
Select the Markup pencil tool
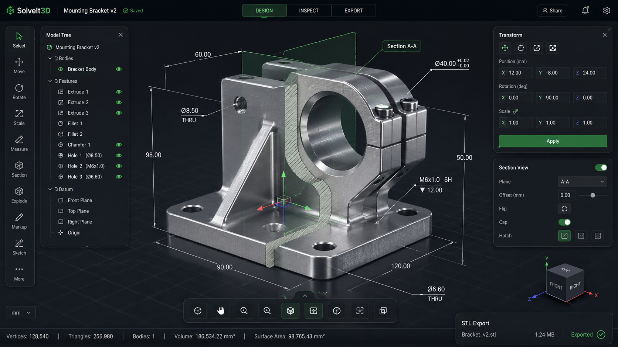[x=19, y=221]
